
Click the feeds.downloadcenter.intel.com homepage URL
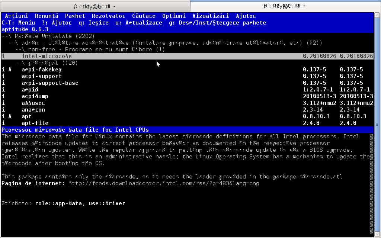164,183
